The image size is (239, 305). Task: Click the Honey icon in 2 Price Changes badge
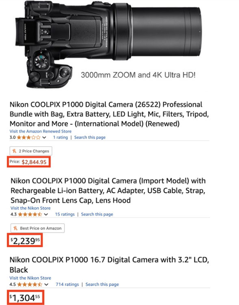pyautogui.click(x=14, y=151)
